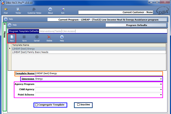Screen dimensions: 171x114
Task: Click the Template Name column header
Action: 89,45
